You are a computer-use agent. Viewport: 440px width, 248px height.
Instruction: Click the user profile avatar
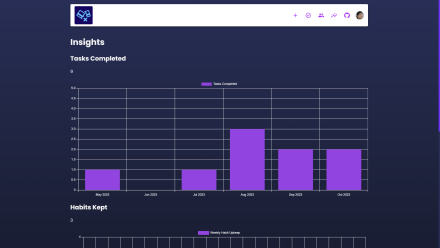tap(359, 15)
